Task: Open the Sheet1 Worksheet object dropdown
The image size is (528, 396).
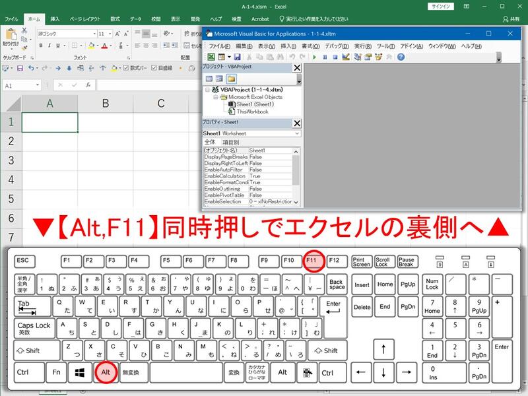Action: (x=296, y=133)
